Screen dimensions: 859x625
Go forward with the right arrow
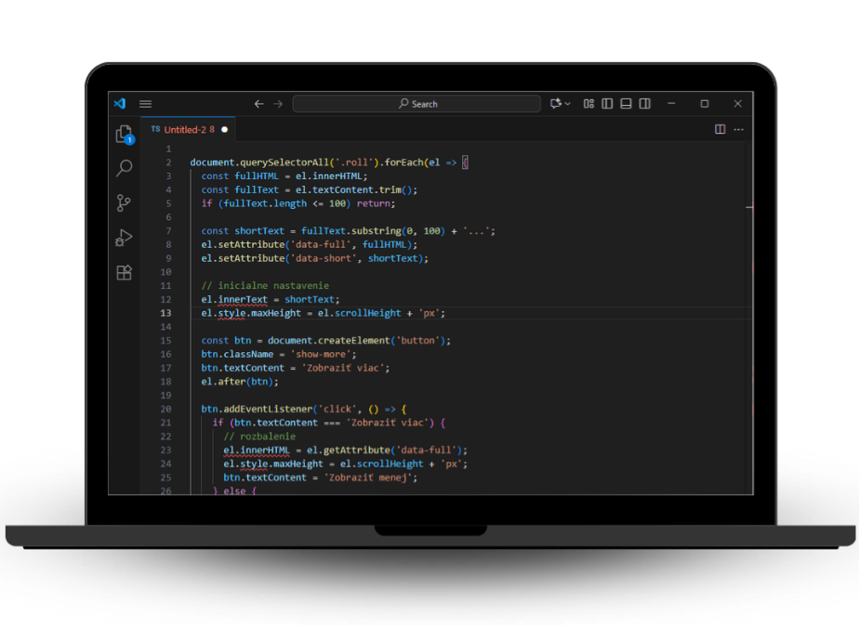pos(278,104)
